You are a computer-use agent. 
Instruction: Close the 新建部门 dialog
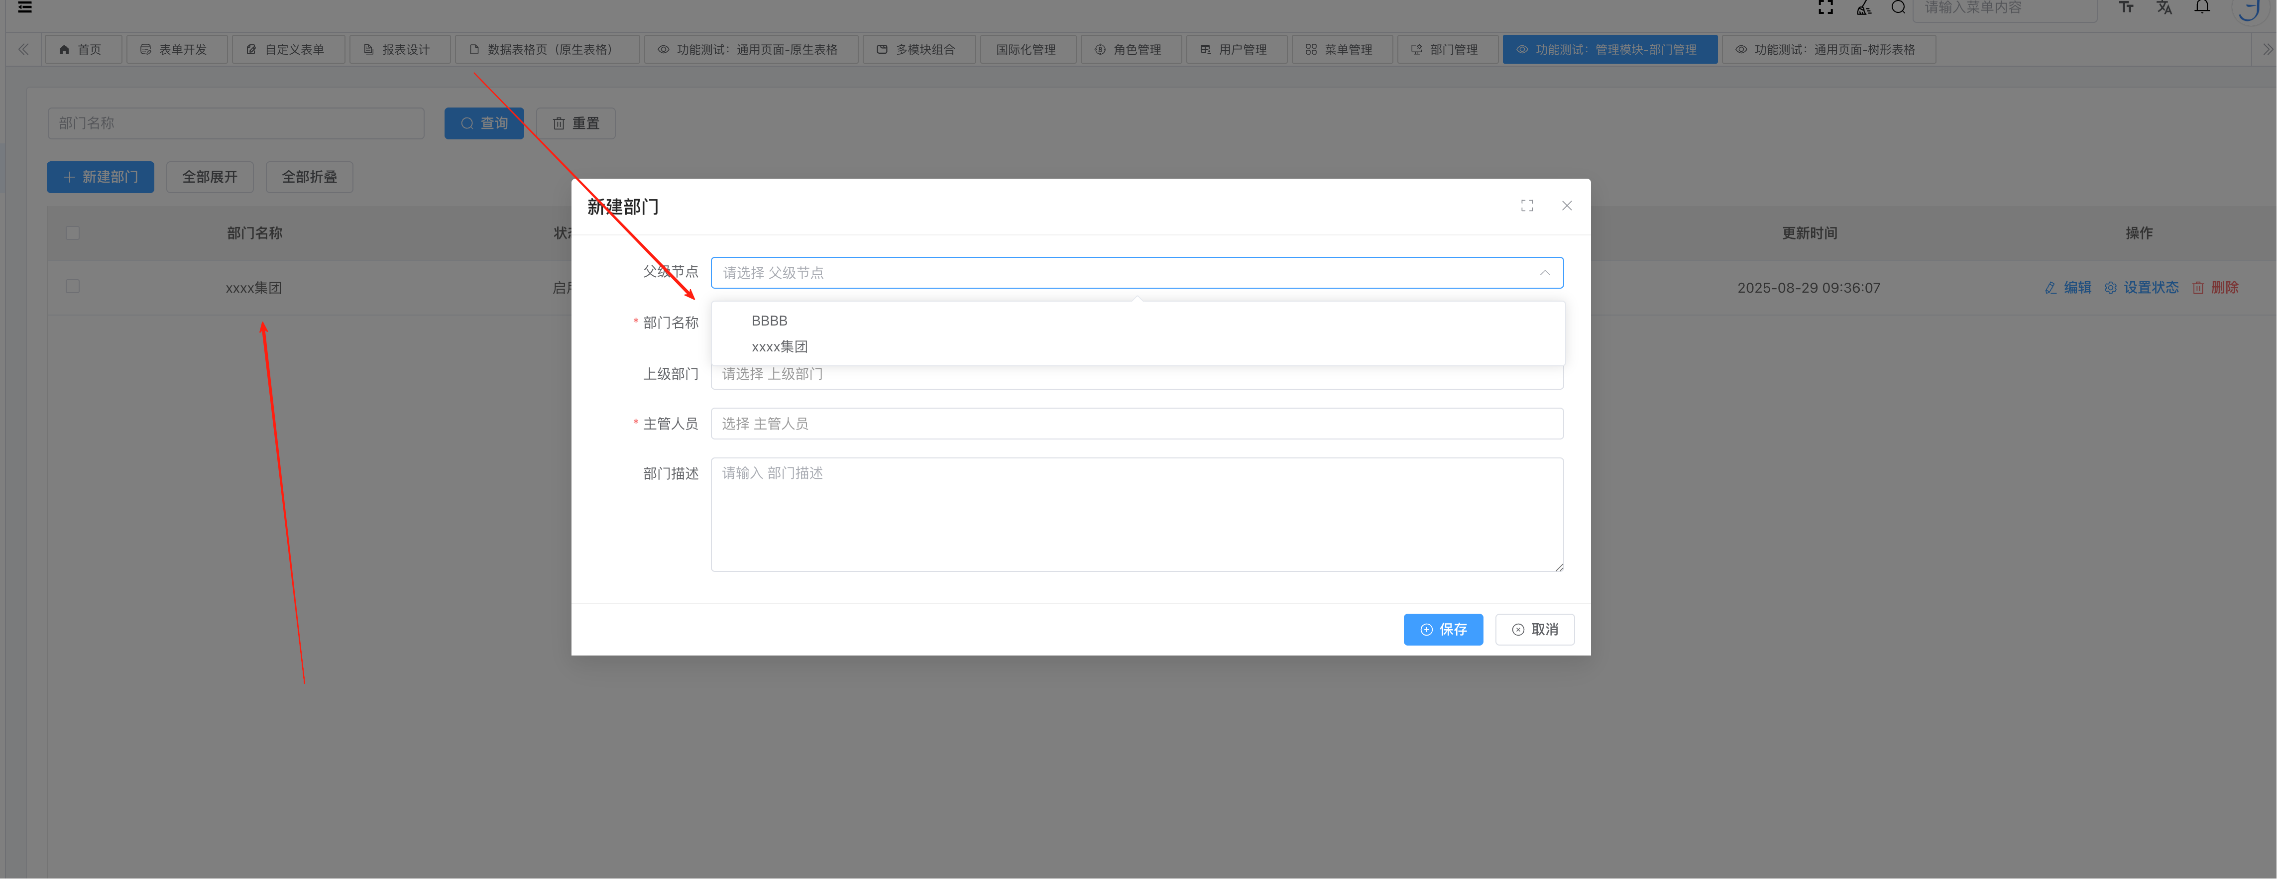pos(1566,206)
